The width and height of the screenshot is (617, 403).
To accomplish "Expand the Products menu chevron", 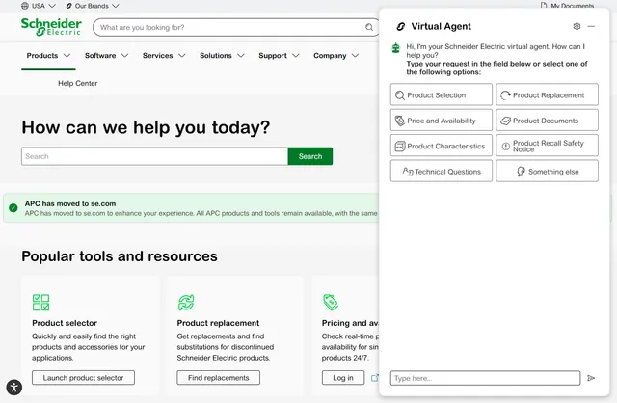I will [67, 56].
